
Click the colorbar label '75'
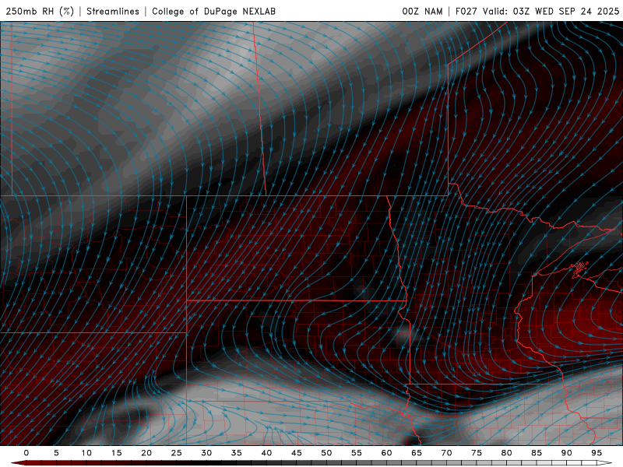tap(477, 453)
